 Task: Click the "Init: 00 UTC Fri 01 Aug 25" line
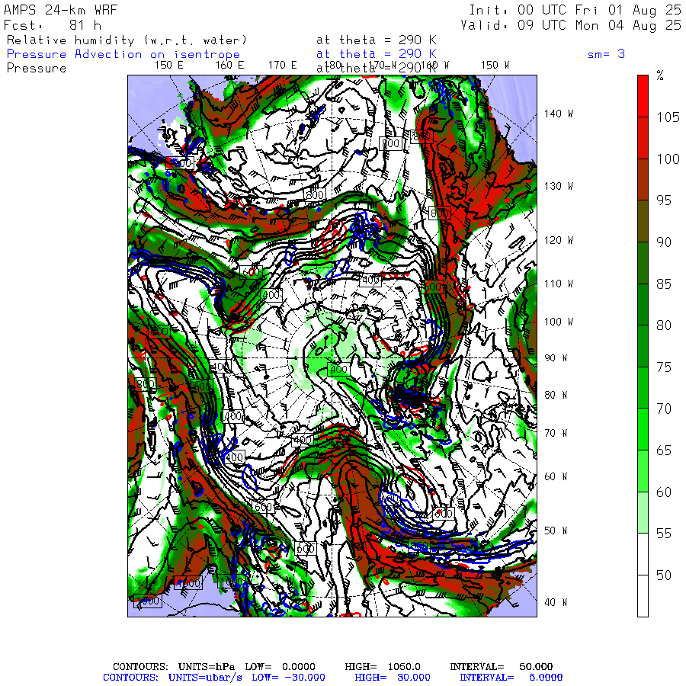pyautogui.click(x=575, y=10)
